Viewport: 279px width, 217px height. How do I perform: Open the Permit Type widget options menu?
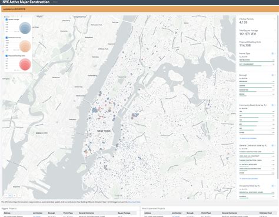click(x=275, y=54)
